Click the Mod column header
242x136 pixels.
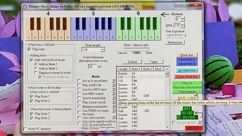[x=158, y=69]
